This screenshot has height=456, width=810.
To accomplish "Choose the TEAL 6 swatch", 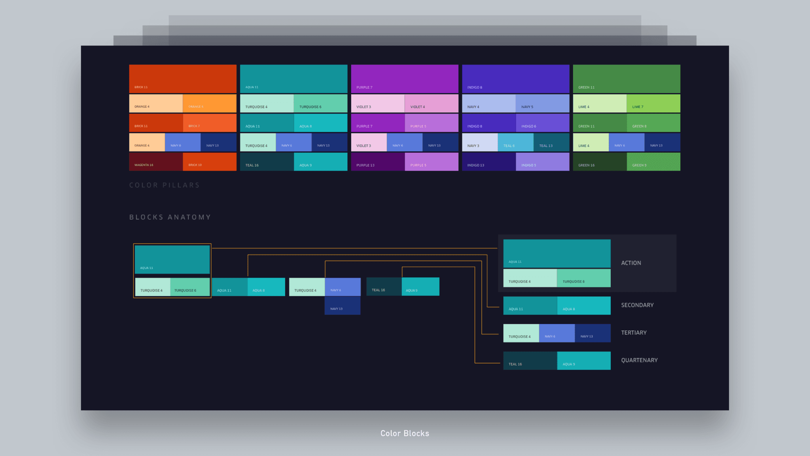I will (x=516, y=142).
